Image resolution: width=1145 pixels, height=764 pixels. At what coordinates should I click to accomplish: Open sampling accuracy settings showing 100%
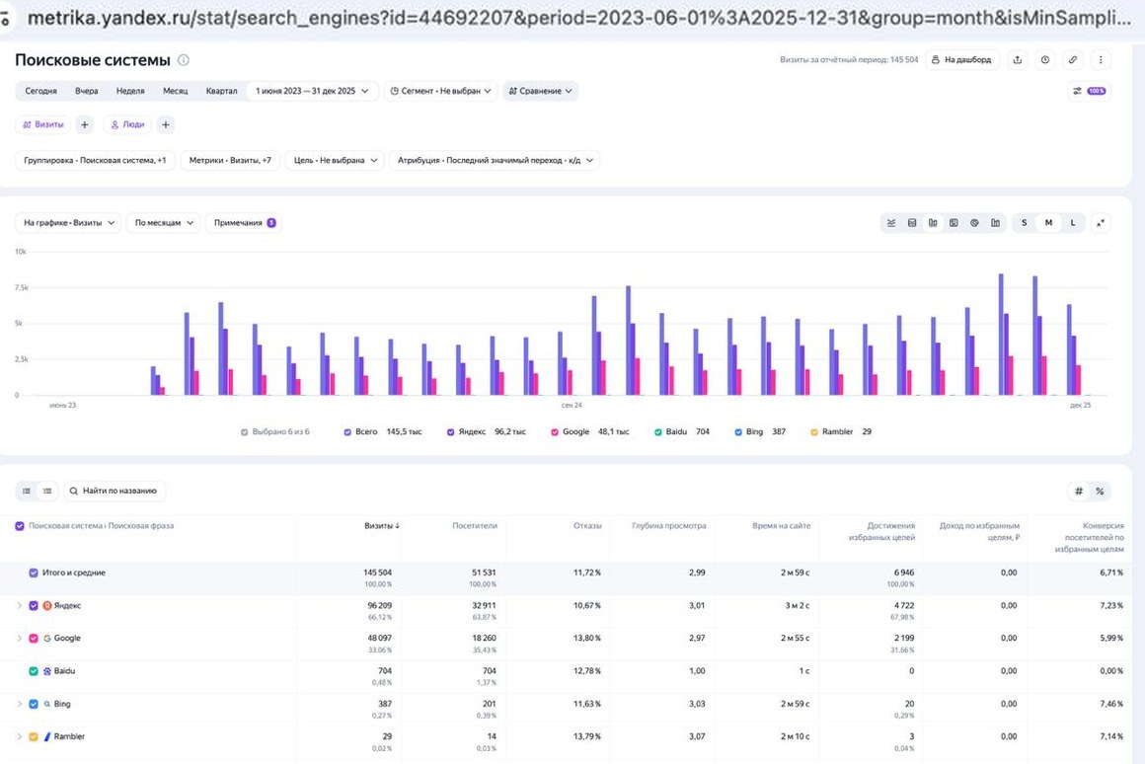pyautogui.click(x=1089, y=91)
